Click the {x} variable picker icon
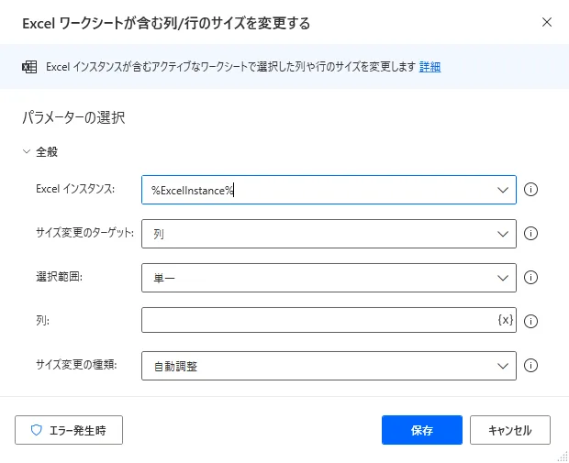This screenshot has width=569, height=463. (505, 320)
